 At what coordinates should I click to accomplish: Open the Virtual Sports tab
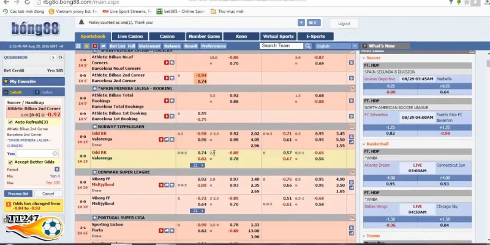[278, 37]
